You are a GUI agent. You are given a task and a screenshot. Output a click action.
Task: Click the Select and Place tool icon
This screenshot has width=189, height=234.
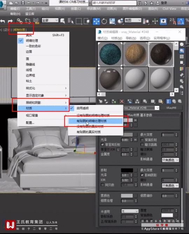120,21
